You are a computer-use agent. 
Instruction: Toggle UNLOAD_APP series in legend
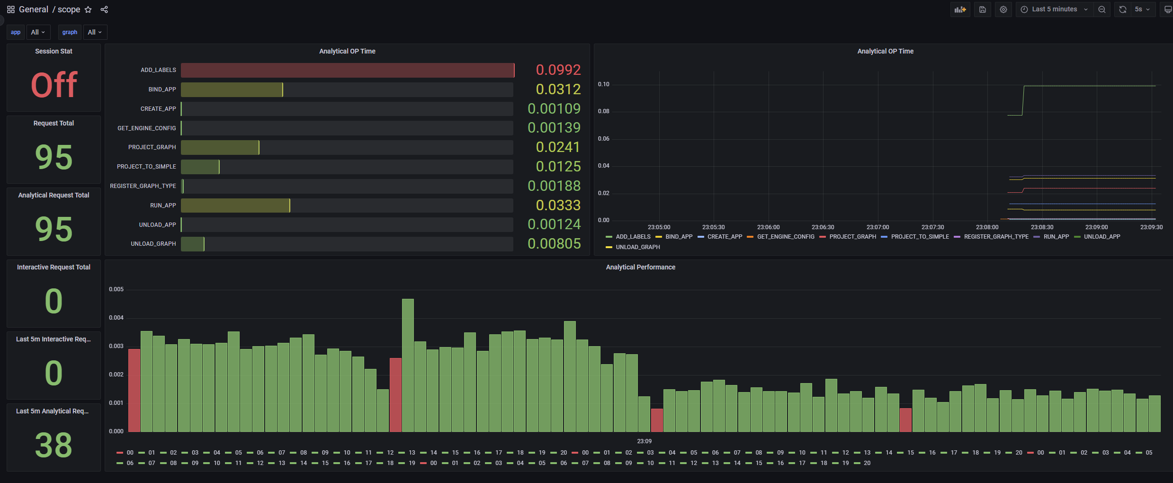pos(1102,237)
